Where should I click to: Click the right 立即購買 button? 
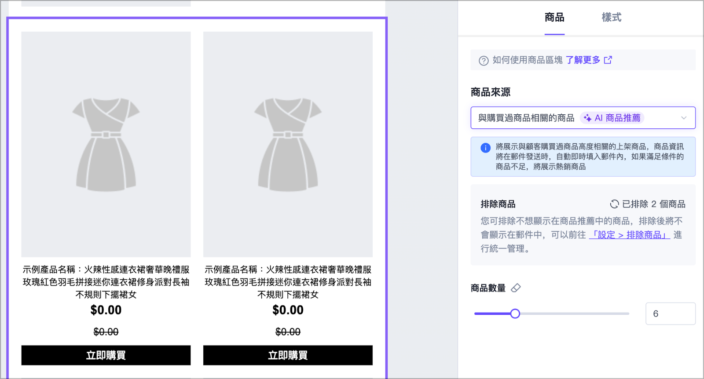(x=288, y=355)
